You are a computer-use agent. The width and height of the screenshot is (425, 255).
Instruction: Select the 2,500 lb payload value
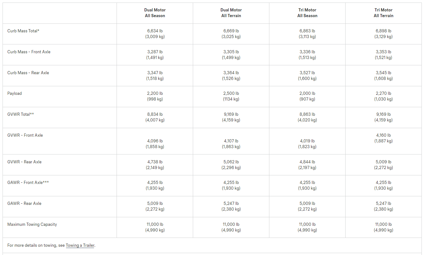click(x=231, y=94)
